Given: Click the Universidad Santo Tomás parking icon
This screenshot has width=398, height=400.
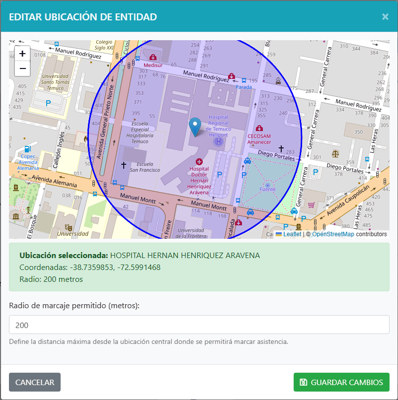Looking at the screenshot, I should click(48, 103).
